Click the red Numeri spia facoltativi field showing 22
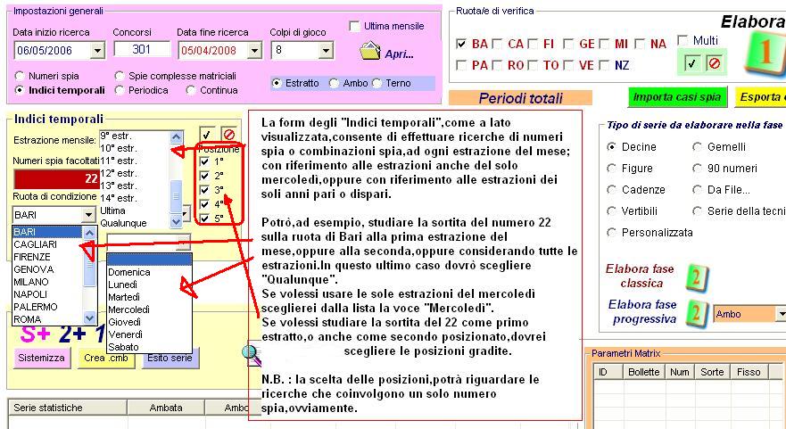 tap(56, 179)
